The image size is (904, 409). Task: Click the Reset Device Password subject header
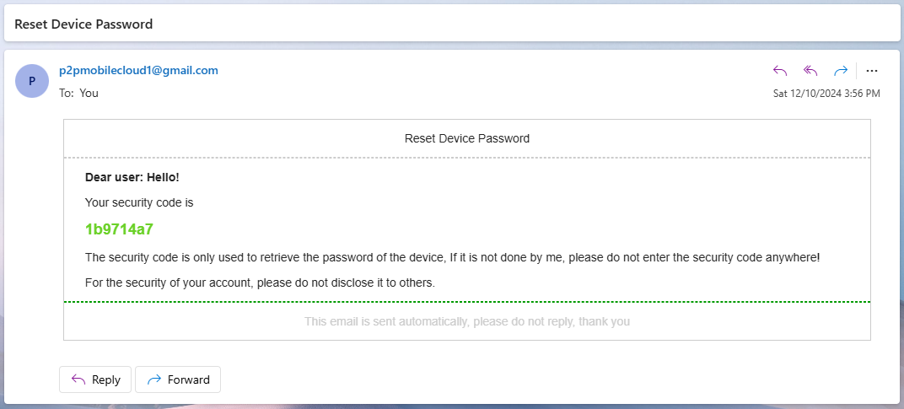83,24
